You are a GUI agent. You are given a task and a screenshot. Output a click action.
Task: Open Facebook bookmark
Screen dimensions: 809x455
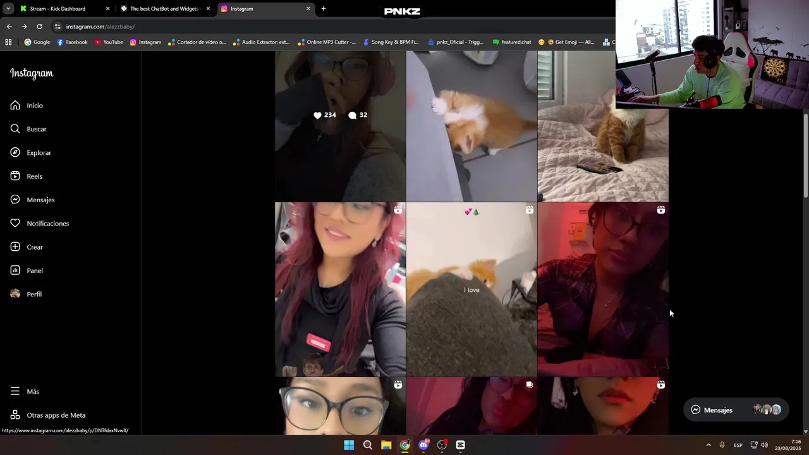[72, 42]
